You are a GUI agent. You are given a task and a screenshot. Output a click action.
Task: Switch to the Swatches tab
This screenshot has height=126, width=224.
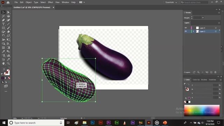coord(212,80)
